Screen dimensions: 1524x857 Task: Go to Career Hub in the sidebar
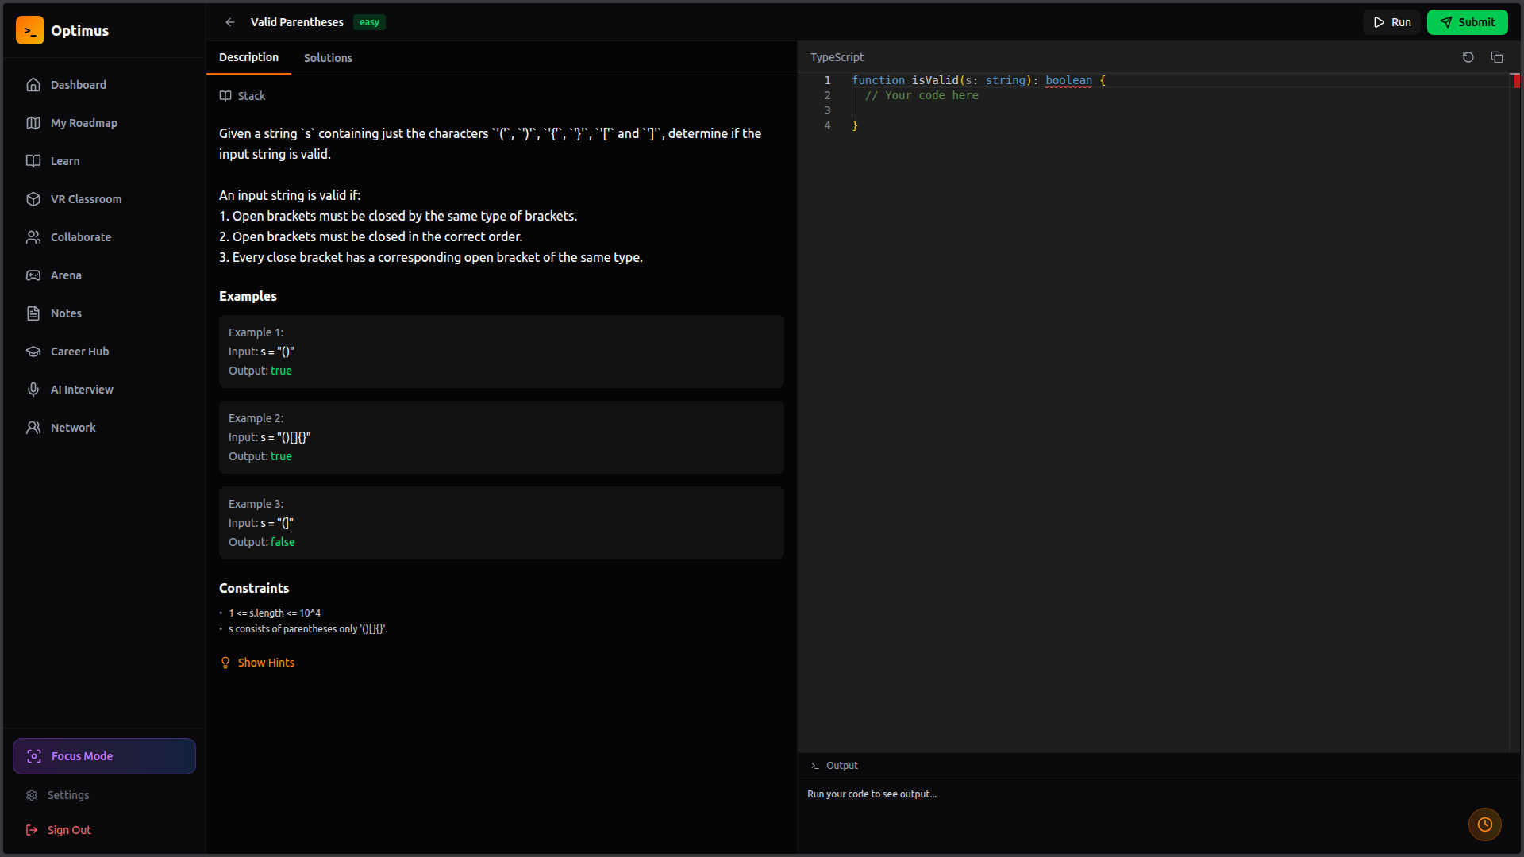79,352
